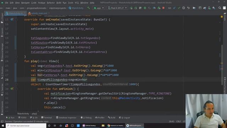Viewport: 227px width, 128px height.
Task: Open the AVD Manager phone icon
Action: [x=209, y=8]
